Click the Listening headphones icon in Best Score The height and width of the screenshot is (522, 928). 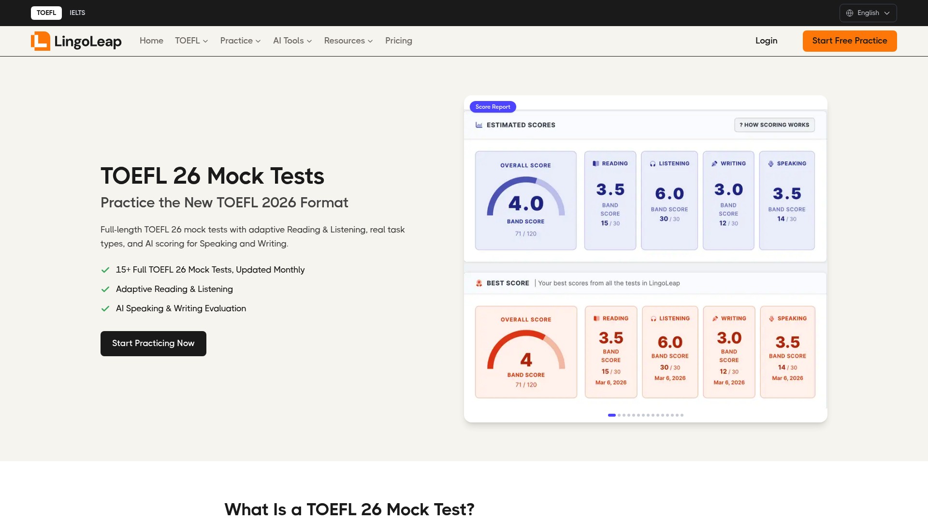coord(653,319)
